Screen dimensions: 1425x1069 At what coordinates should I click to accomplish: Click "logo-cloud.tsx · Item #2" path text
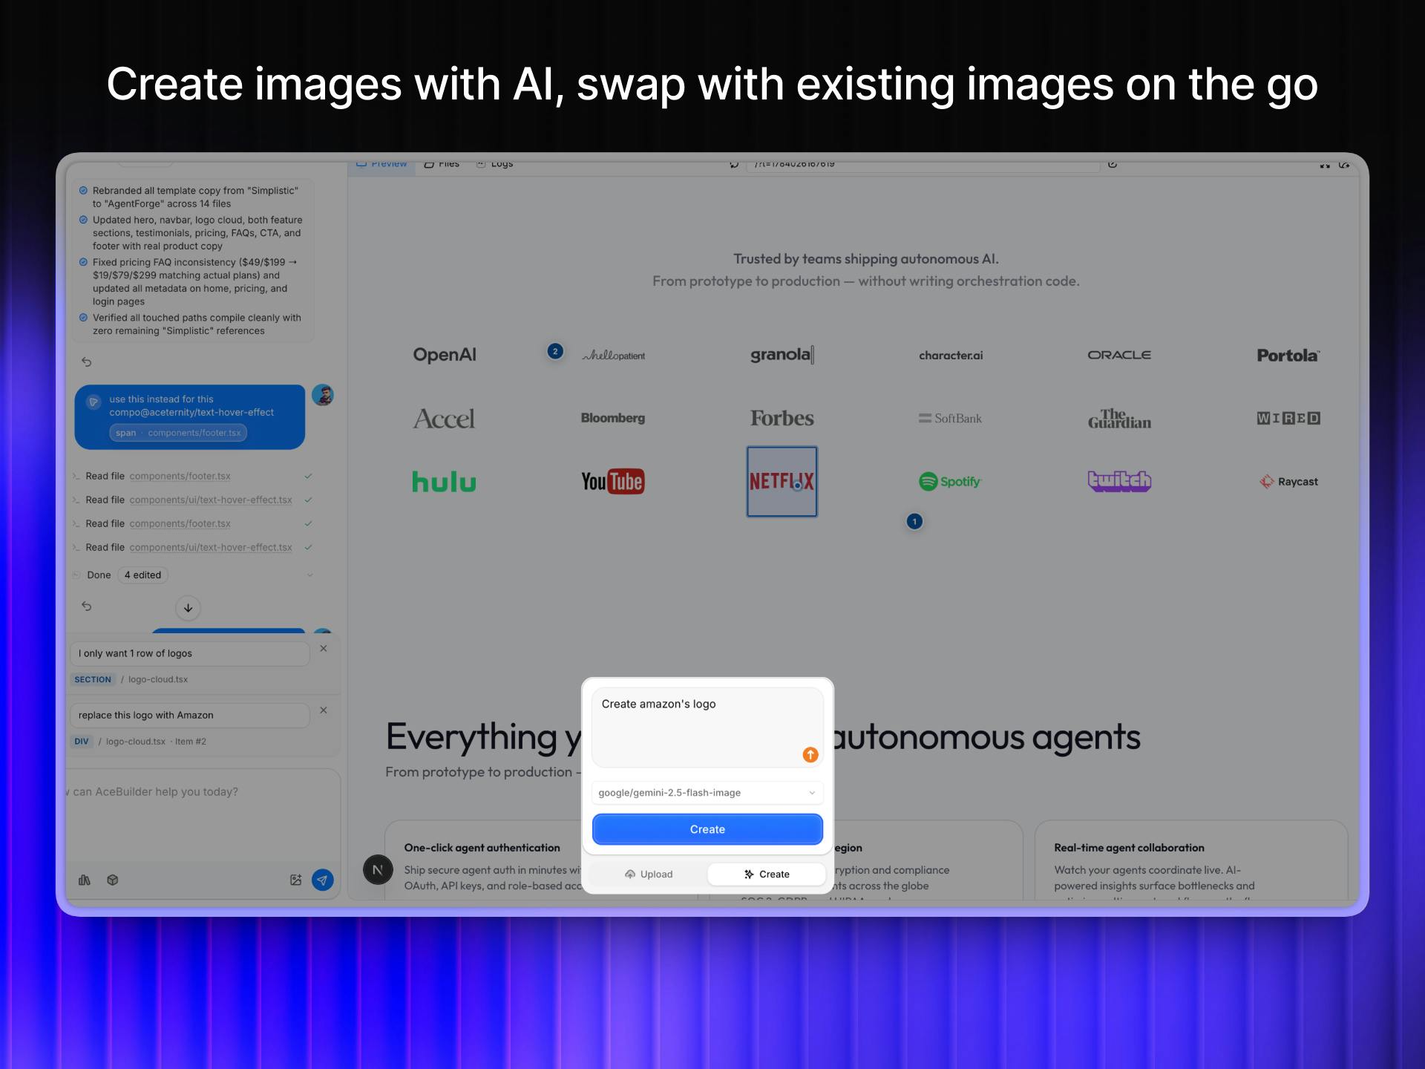156,742
